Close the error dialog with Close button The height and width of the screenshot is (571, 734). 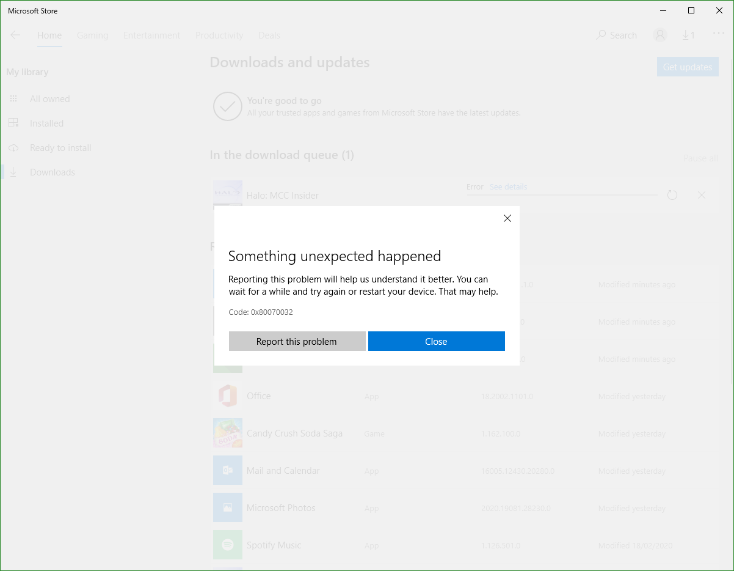(x=436, y=341)
